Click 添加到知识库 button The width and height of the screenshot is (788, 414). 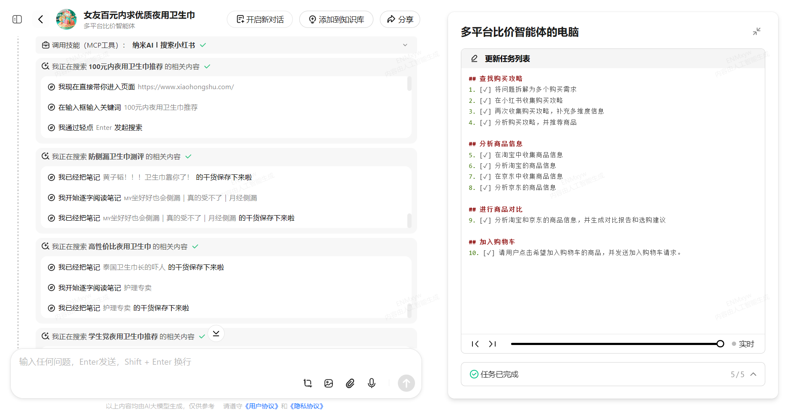point(336,19)
